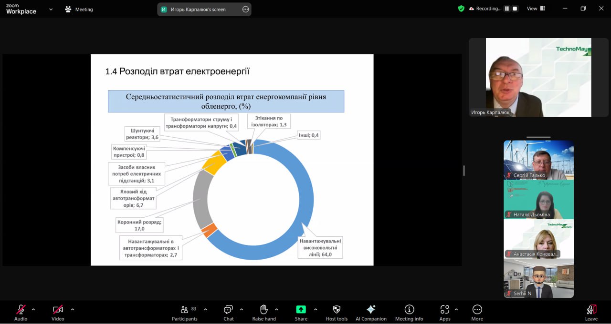The image size is (611, 324).
Task: Pause the recording
Action: tap(507, 9)
